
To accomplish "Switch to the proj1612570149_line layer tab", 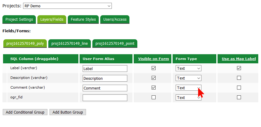I will click(70, 44).
